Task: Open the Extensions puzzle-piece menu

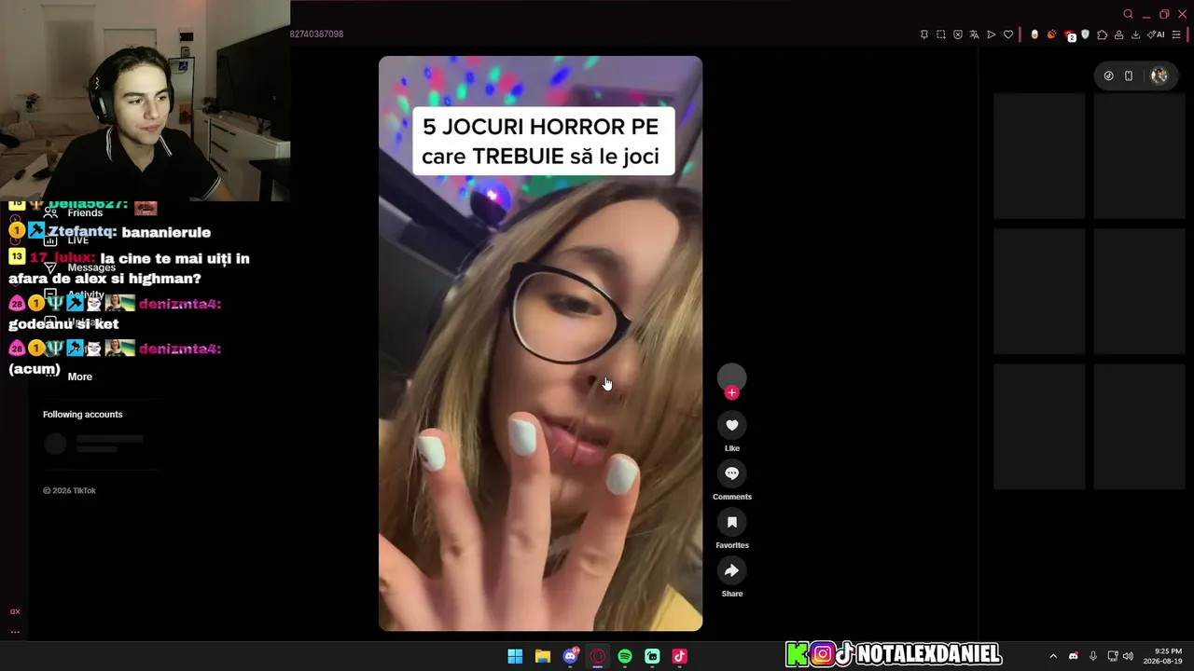Action: 1102,34
